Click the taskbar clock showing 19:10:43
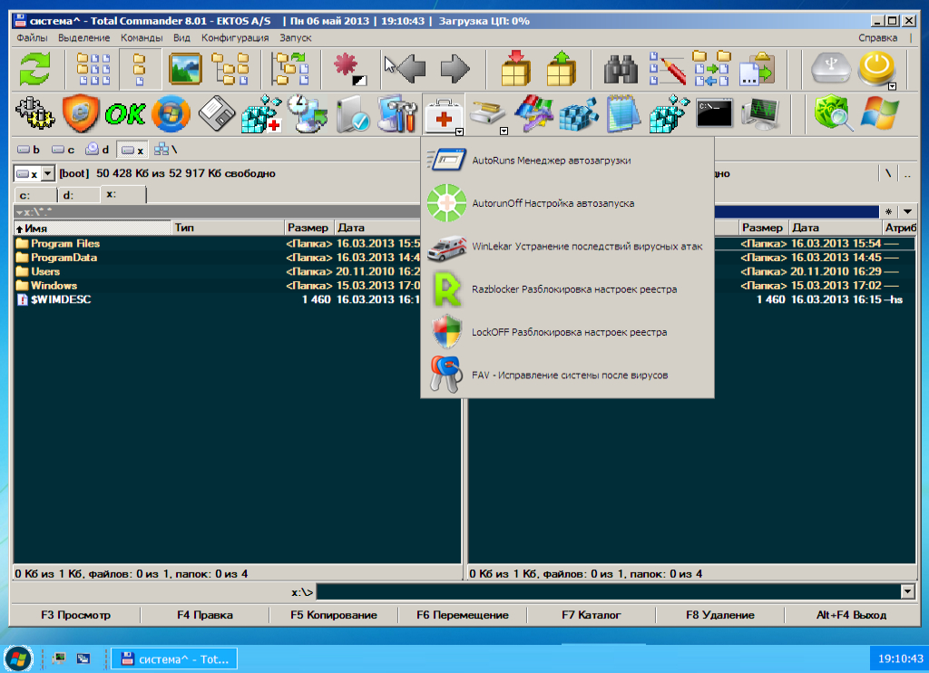The height and width of the screenshot is (673, 929). point(900,658)
